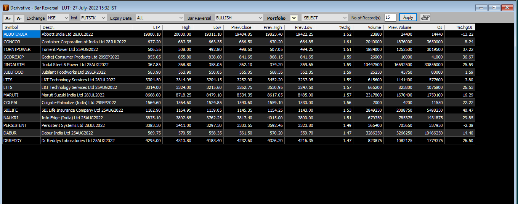Click L&T Technology Services Ltd 28JUL2022 description
The width and height of the screenshot is (518, 204).
86,80
